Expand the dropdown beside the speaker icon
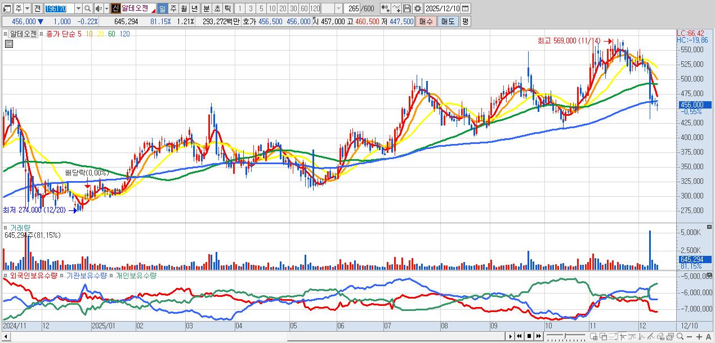This screenshot has width=715, height=343. point(106,9)
